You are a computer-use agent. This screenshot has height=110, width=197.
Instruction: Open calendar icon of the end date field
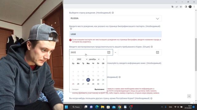(157, 52)
